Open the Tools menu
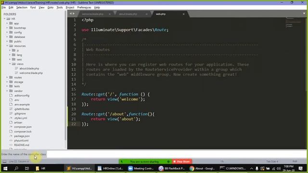The height and width of the screenshot is (173, 308). pyautogui.click(x=60, y=8)
